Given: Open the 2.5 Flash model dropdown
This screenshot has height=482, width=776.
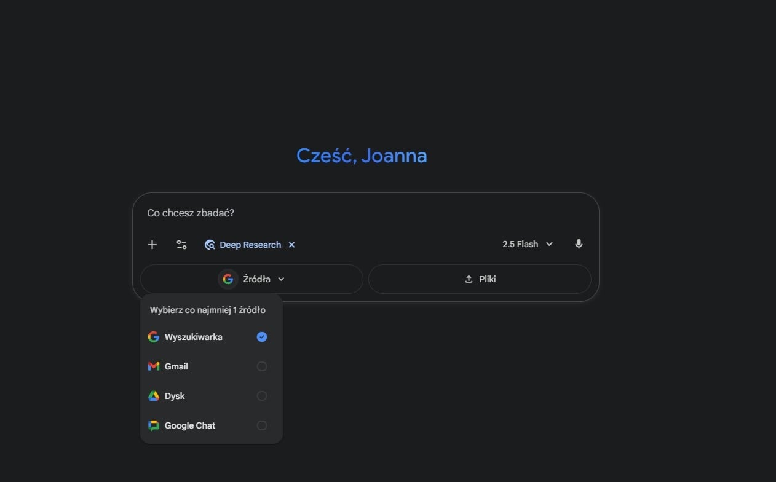Looking at the screenshot, I should click(528, 244).
